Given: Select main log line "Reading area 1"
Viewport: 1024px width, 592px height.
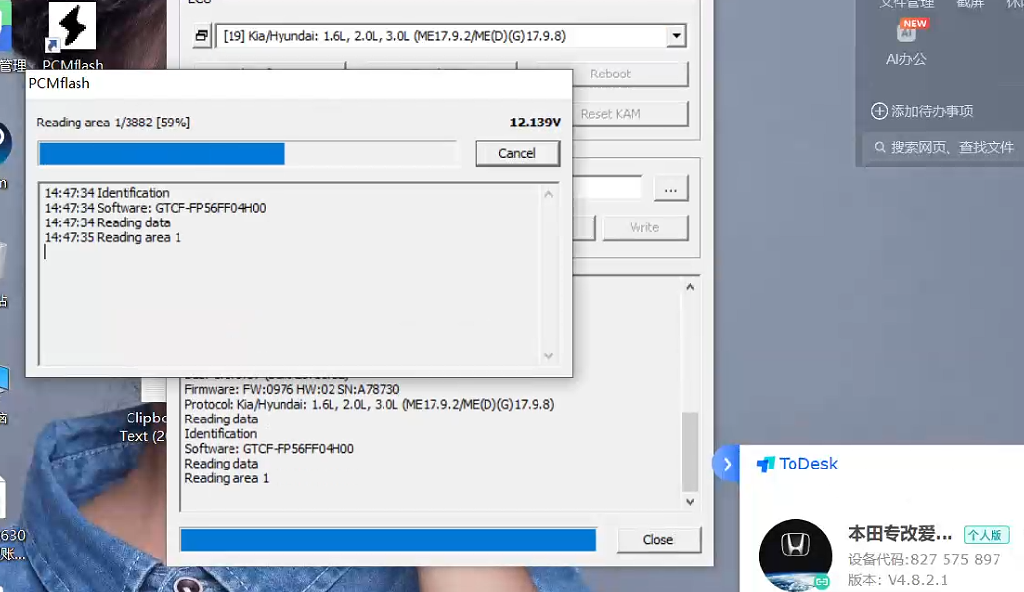Looking at the screenshot, I should [x=227, y=478].
